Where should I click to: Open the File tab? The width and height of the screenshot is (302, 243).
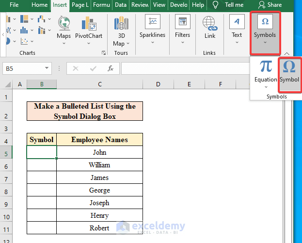point(14,5)
